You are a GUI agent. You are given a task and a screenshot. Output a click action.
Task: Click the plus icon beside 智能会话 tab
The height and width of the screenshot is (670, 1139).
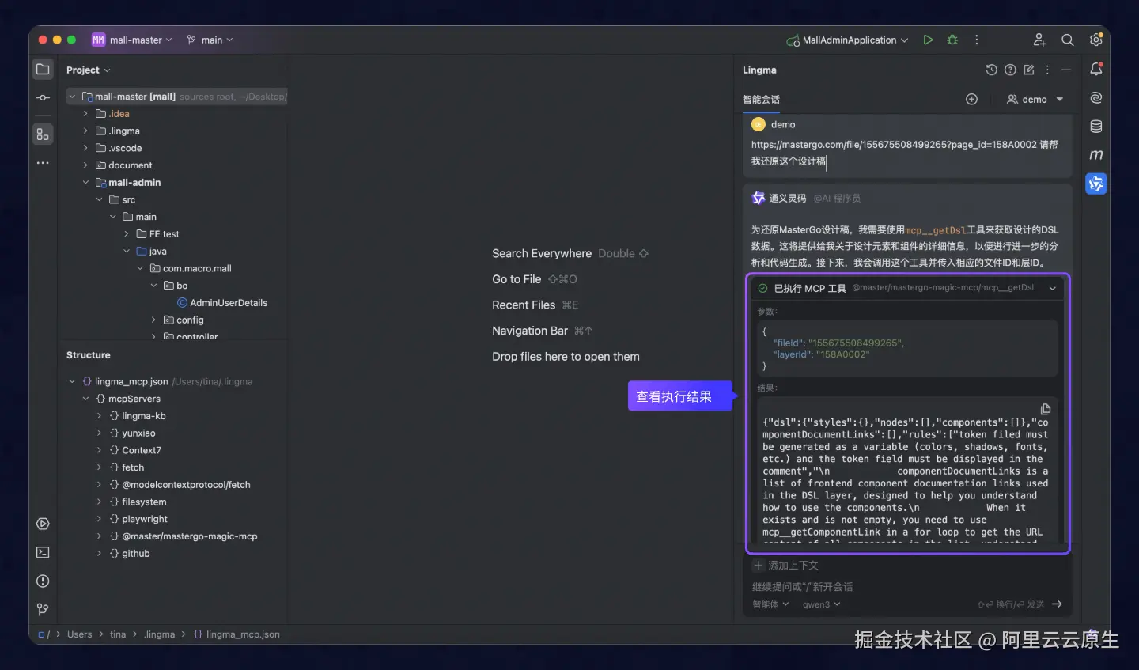pyautogui.click(x=972, y=99)
